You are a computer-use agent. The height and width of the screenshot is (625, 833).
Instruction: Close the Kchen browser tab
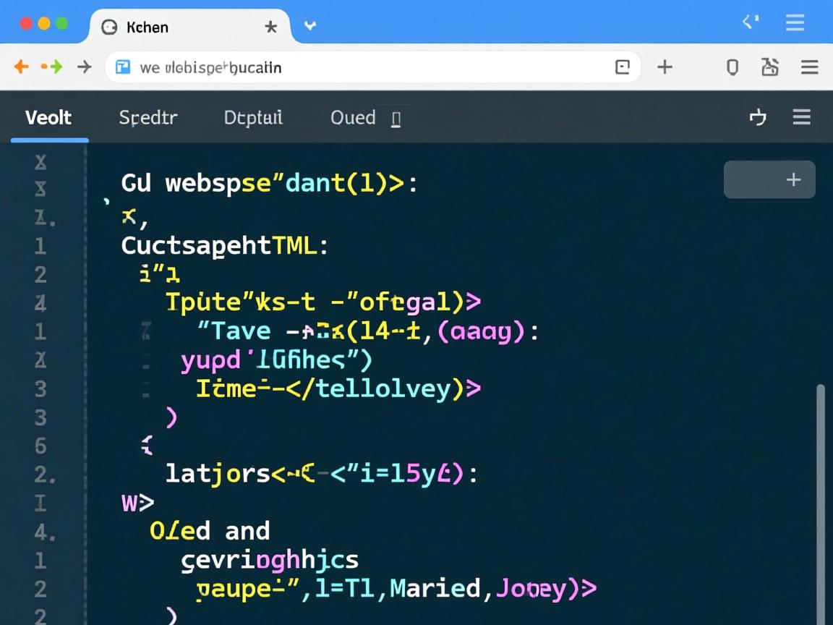click(271, 27)
